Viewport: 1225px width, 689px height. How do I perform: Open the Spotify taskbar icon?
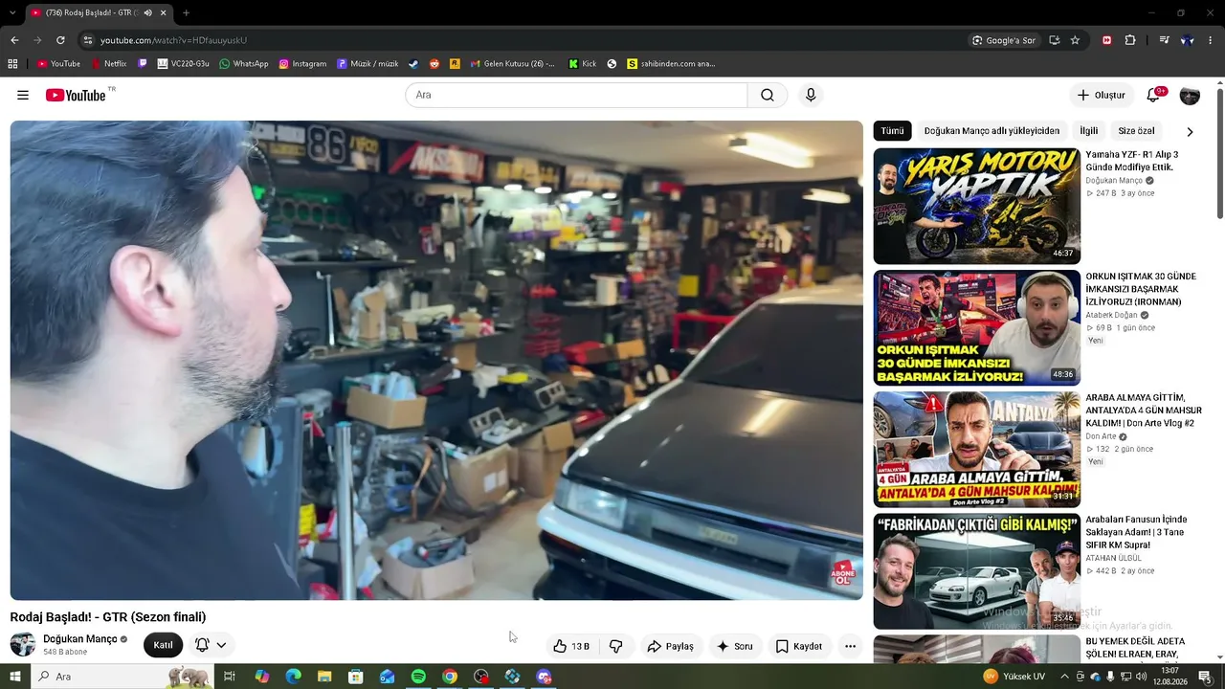tap(418, 677)
